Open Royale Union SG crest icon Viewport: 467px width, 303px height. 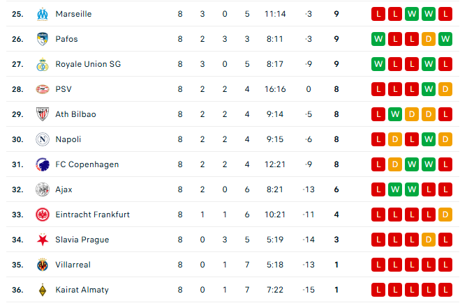pos(41,64)
